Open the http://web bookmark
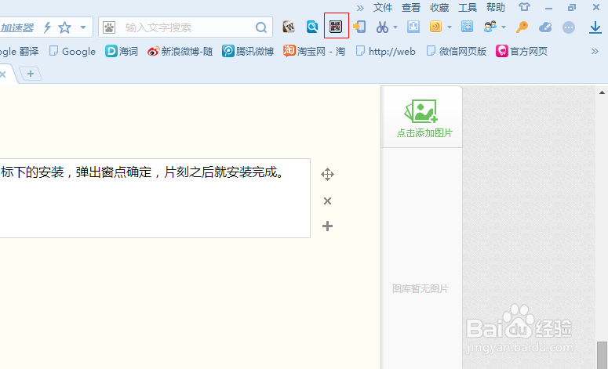The image size is (608, 369). [386, 51]
